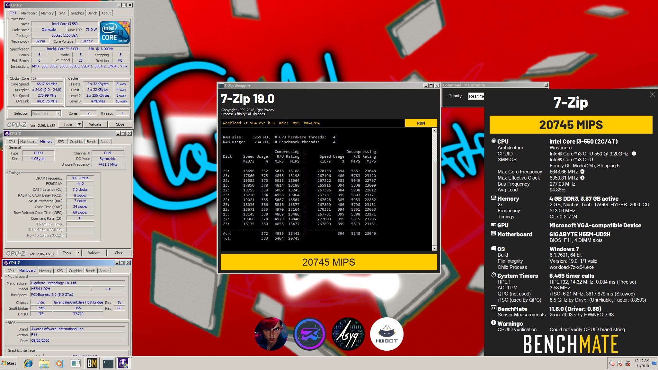This screenshot has height=370, width=658.
Task: Click the CPU-Z taskbar icon
Action: 123,363
